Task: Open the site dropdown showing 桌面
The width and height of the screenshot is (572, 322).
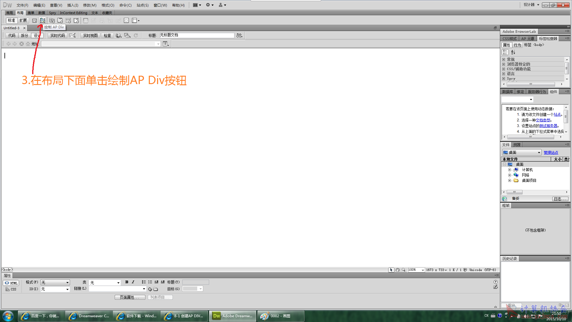Action: tap(521, 153)
